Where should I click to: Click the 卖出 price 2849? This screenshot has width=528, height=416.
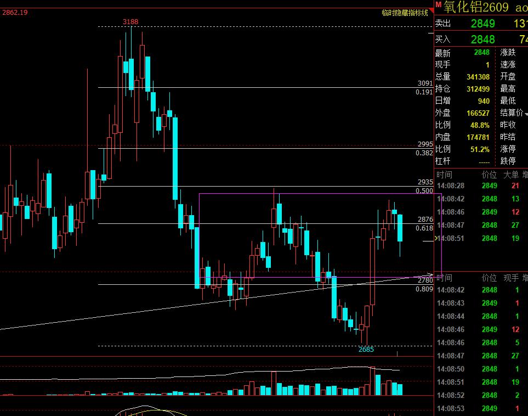(x=482, y=24)
